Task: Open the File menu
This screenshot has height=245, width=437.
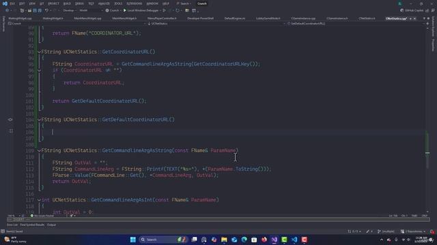Action: pos(12,3)
